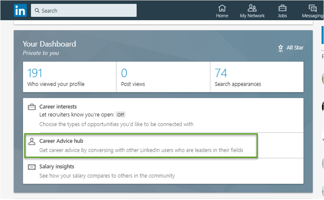Open the Messaging icon
The height and width of the screenshot is (200, 324).
tap(313, 8)
